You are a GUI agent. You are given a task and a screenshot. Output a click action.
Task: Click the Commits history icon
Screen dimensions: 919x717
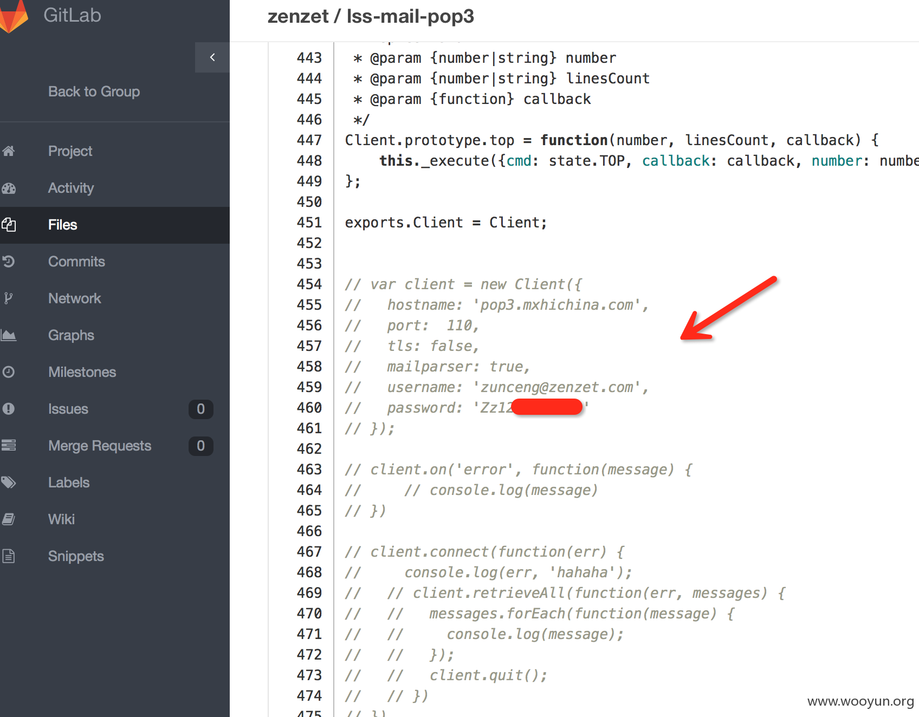[9, 262]
